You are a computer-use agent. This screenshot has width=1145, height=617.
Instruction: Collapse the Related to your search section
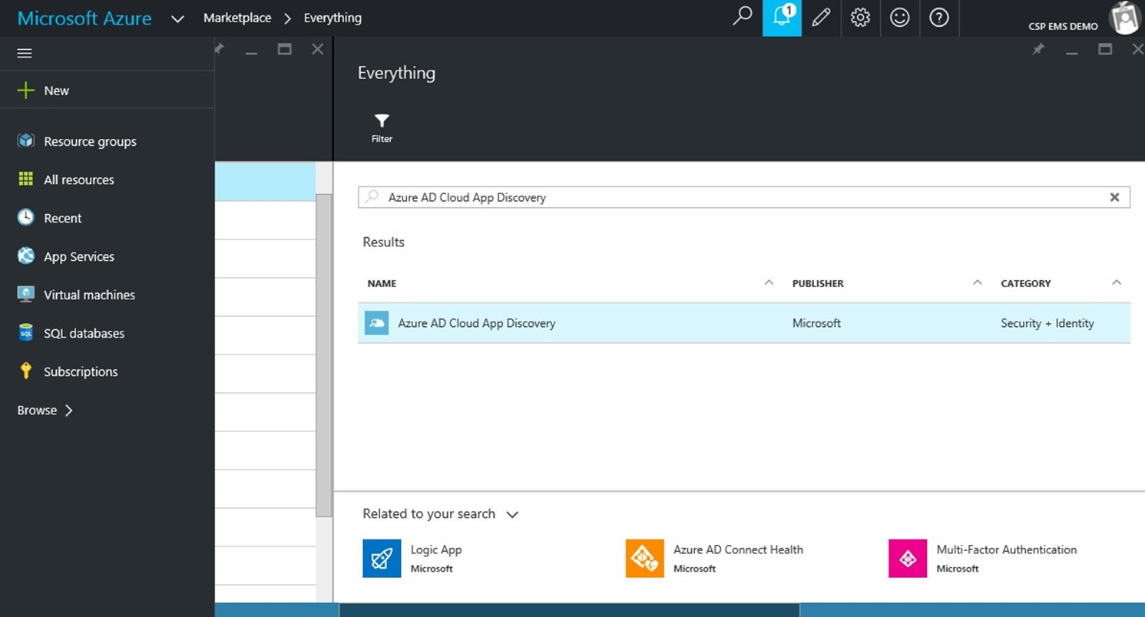point(512,515)
